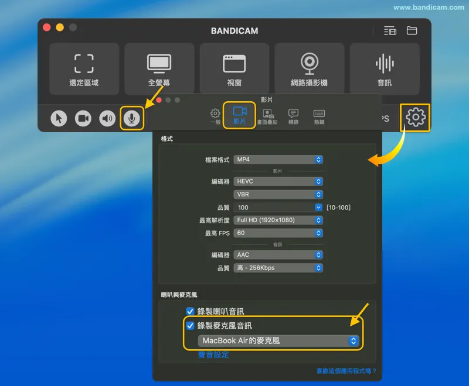
Task: Open the 聲音設定 sound settings link
Action: click(213, 354)
